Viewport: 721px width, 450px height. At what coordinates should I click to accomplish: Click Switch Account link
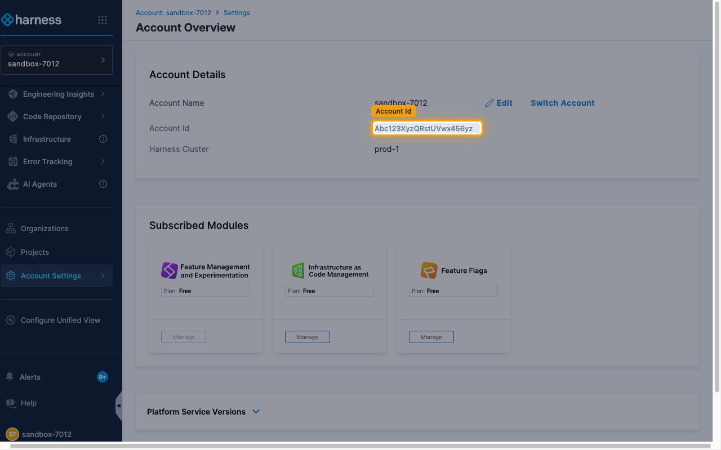pos(563,103)
